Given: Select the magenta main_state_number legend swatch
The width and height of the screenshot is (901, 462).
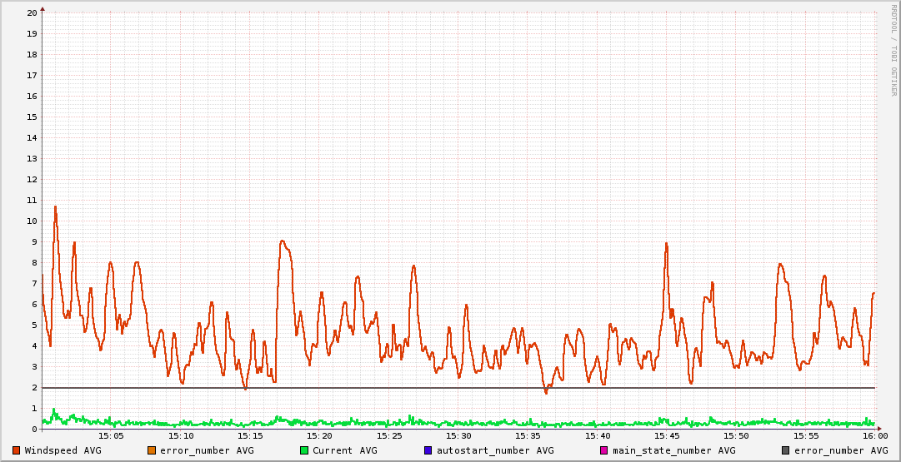Looking at the screenshot, I should point(604,450).
